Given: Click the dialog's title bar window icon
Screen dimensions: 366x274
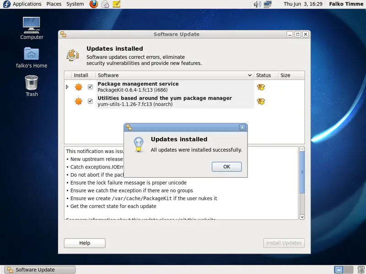Looking at the screenshot, I should point(129,127).
